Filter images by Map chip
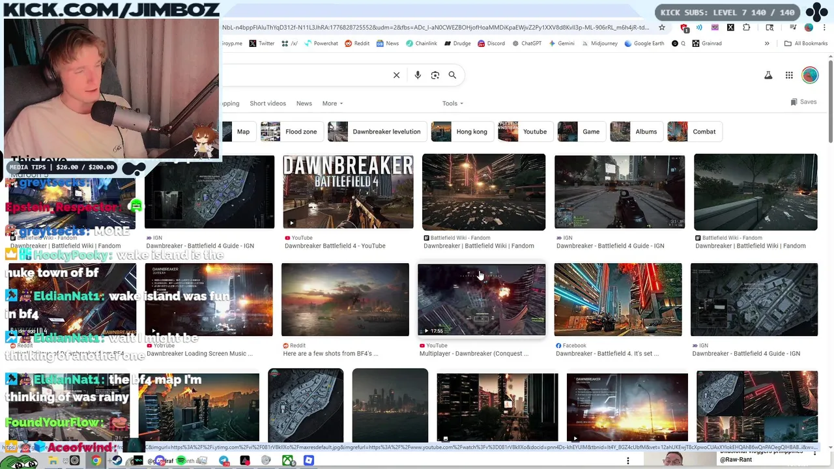This screenshot has width=834, height=469. coord(238,132)
